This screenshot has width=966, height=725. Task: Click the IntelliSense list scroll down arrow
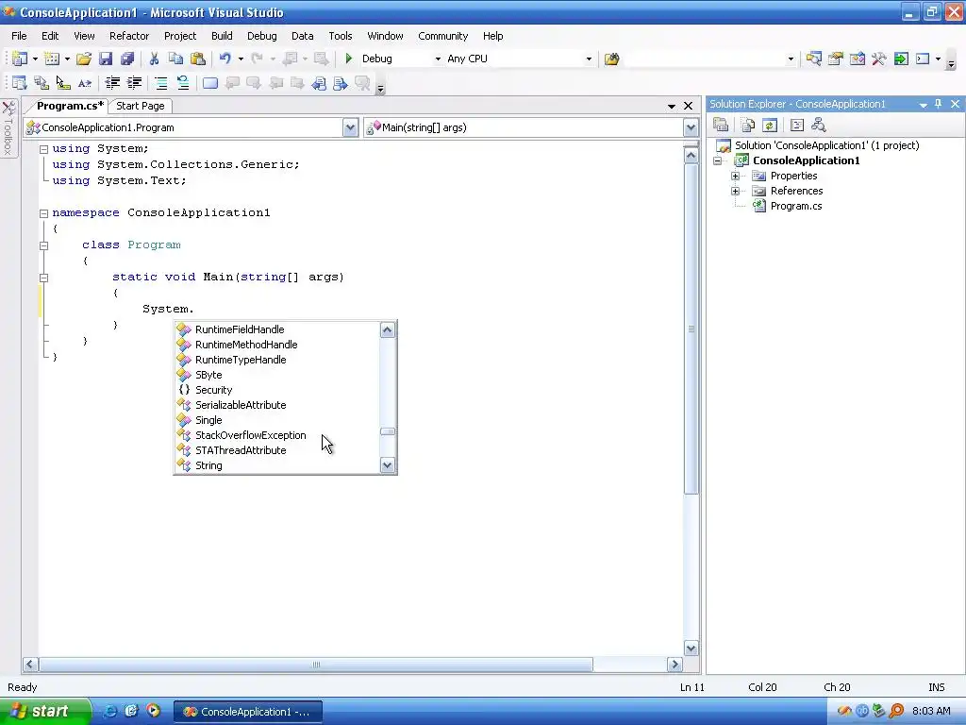pyautogui.click(x=388, y=465)
